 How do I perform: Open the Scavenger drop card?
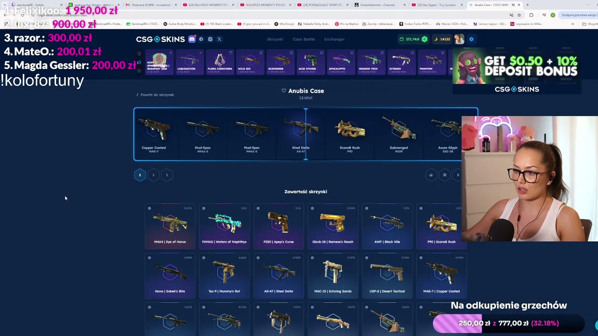(280, 62)
